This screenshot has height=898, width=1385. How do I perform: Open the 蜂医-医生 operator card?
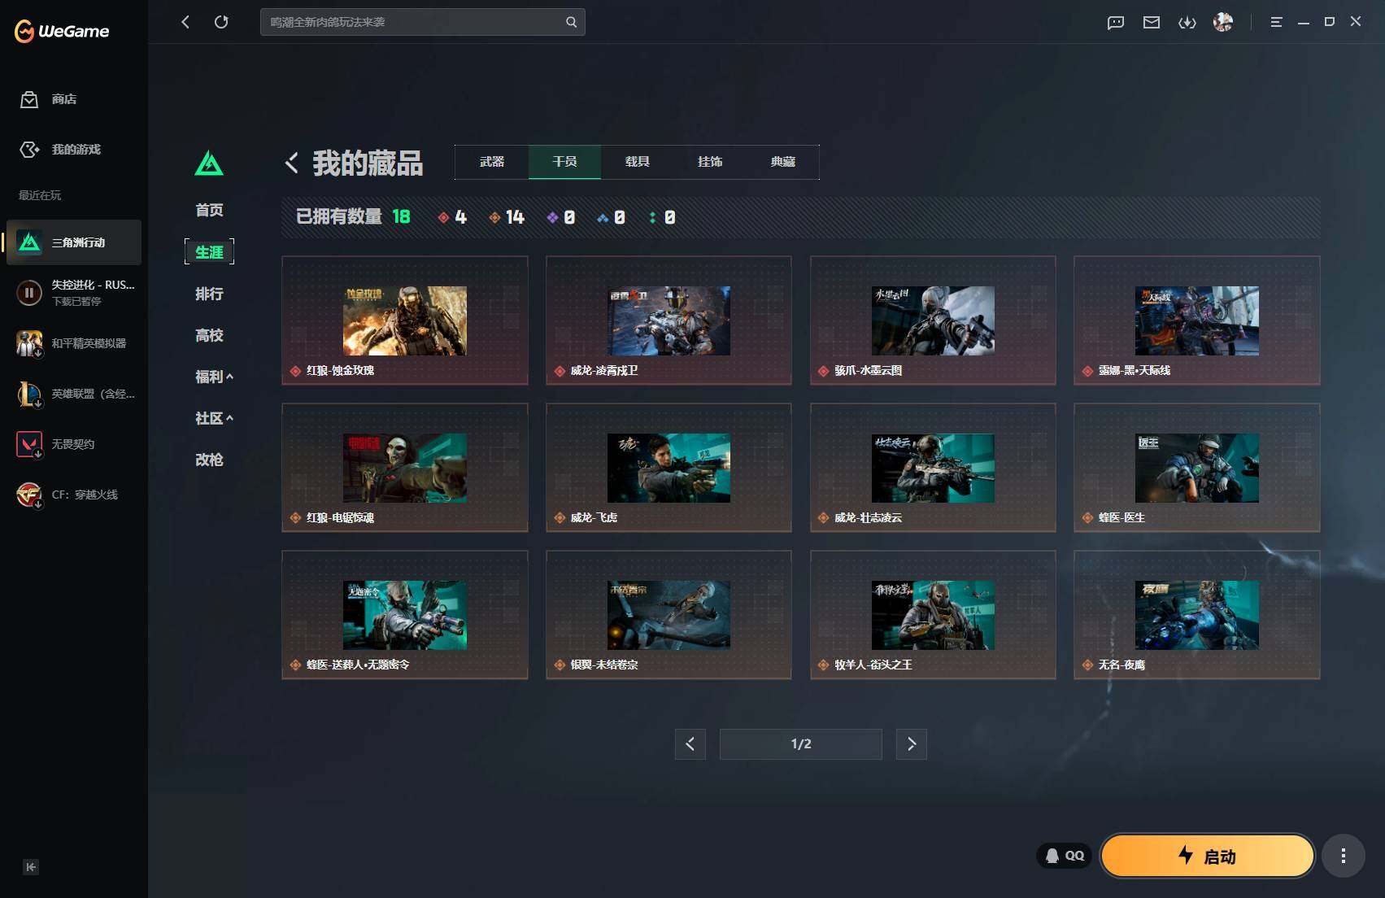(1197, 468)
